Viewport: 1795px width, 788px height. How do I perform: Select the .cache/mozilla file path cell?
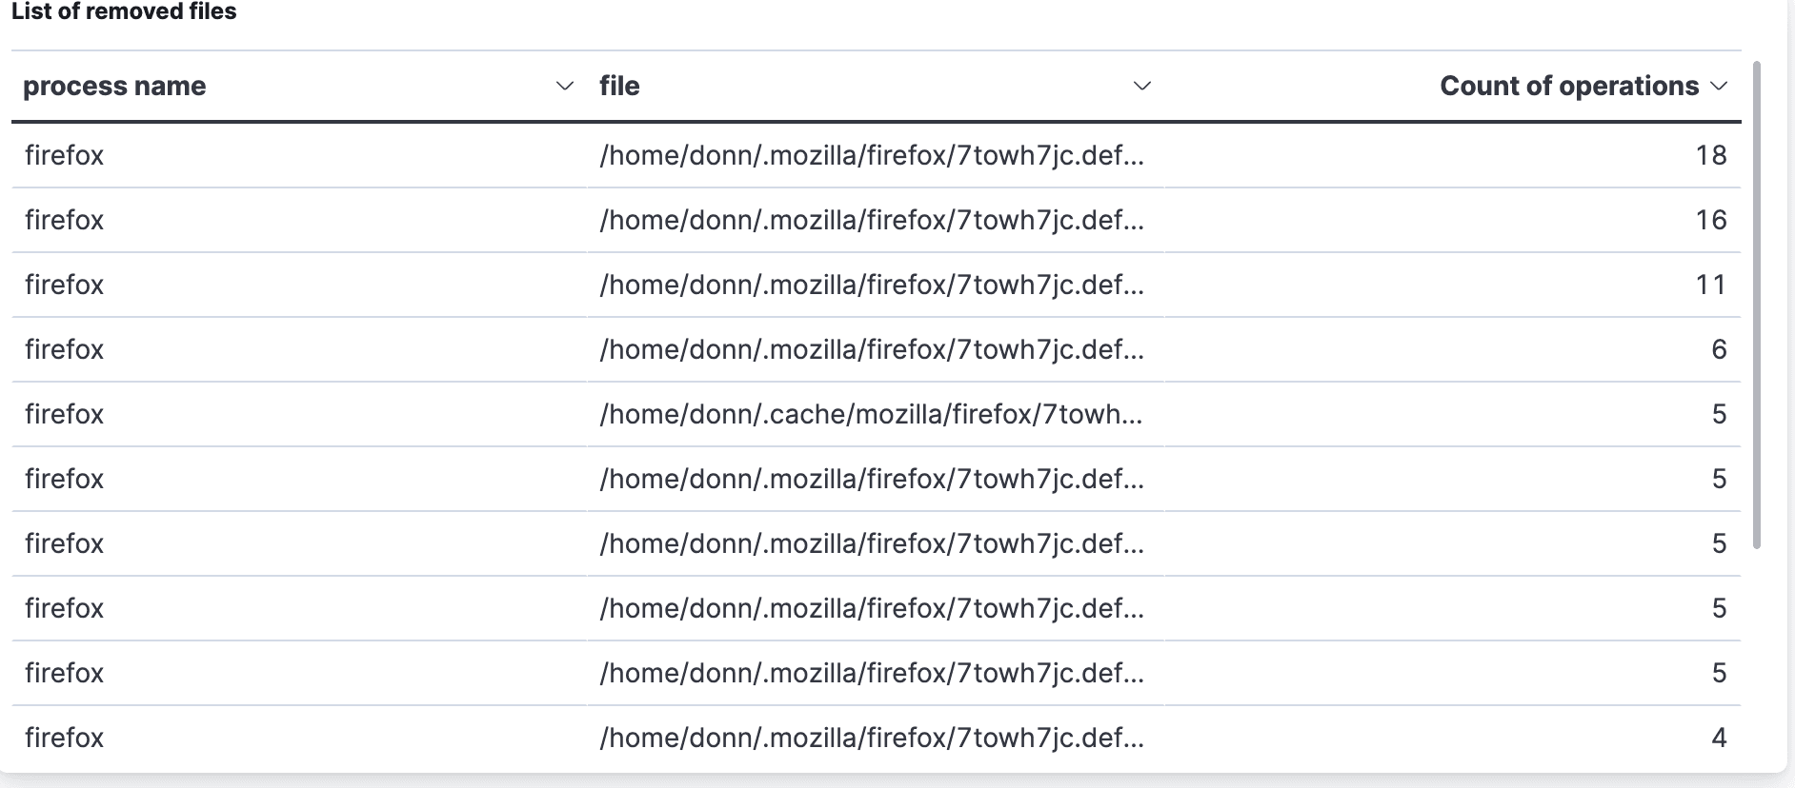tap(871, 414)
